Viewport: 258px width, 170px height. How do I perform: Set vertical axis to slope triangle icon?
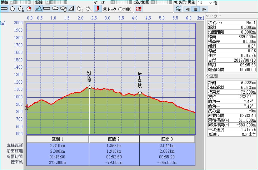click(x=71, y=9)
